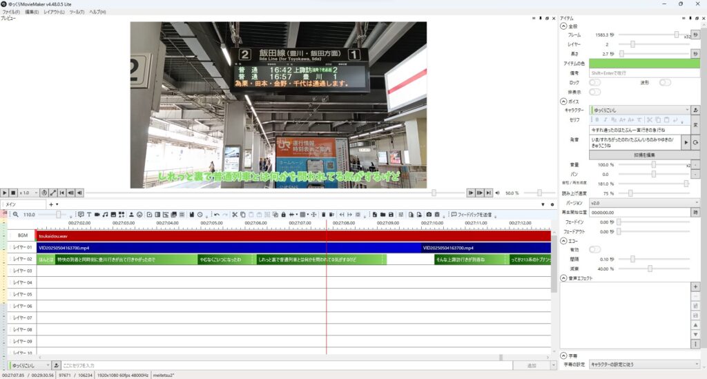The height and width of the screenshot is (379, 707).
Task: Toggle the ロック switch
Action: pos(594,82)
